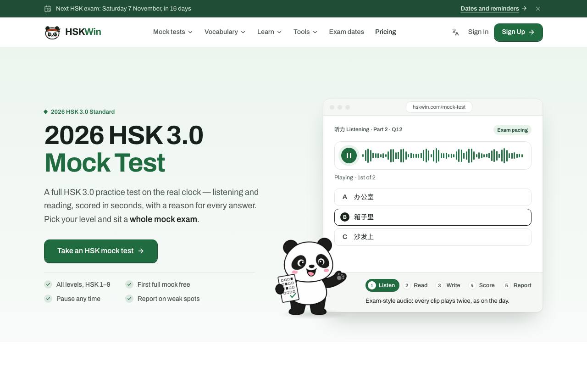This screenshot has width=587, height=367.
Task: Click the panda mascot holding answer sheet
Action: [310, 276]
